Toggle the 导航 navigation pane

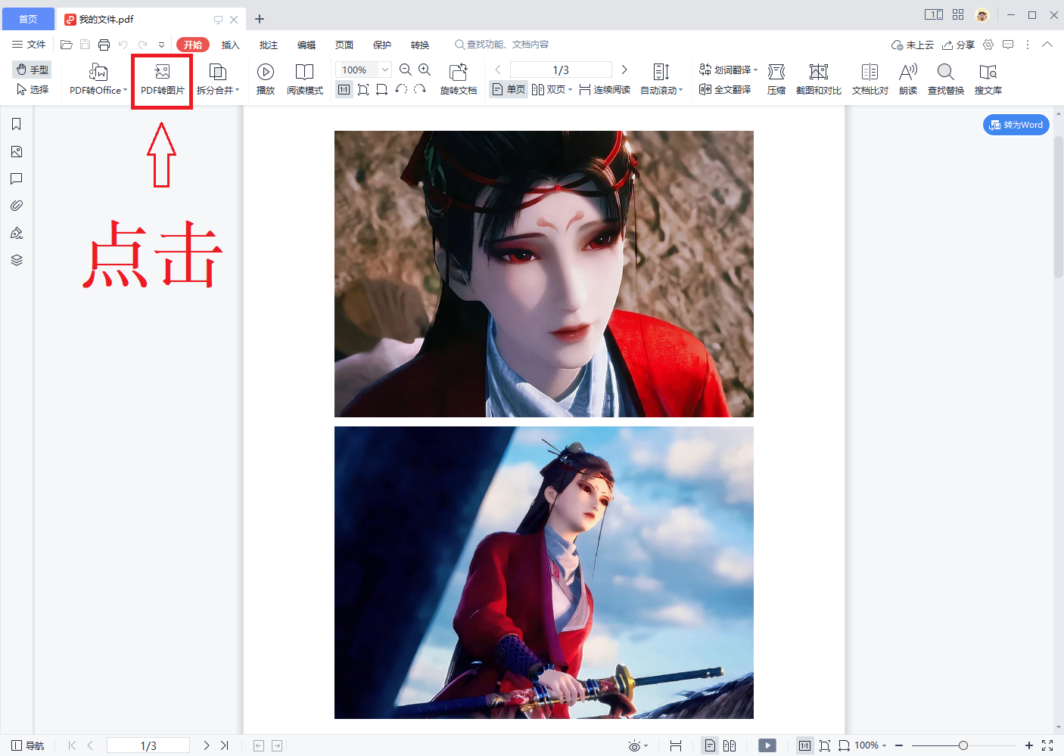tap(28, 745)
